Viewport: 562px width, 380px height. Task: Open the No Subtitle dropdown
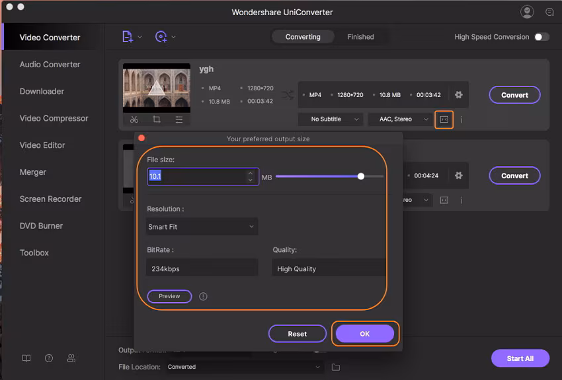(331, 119)
